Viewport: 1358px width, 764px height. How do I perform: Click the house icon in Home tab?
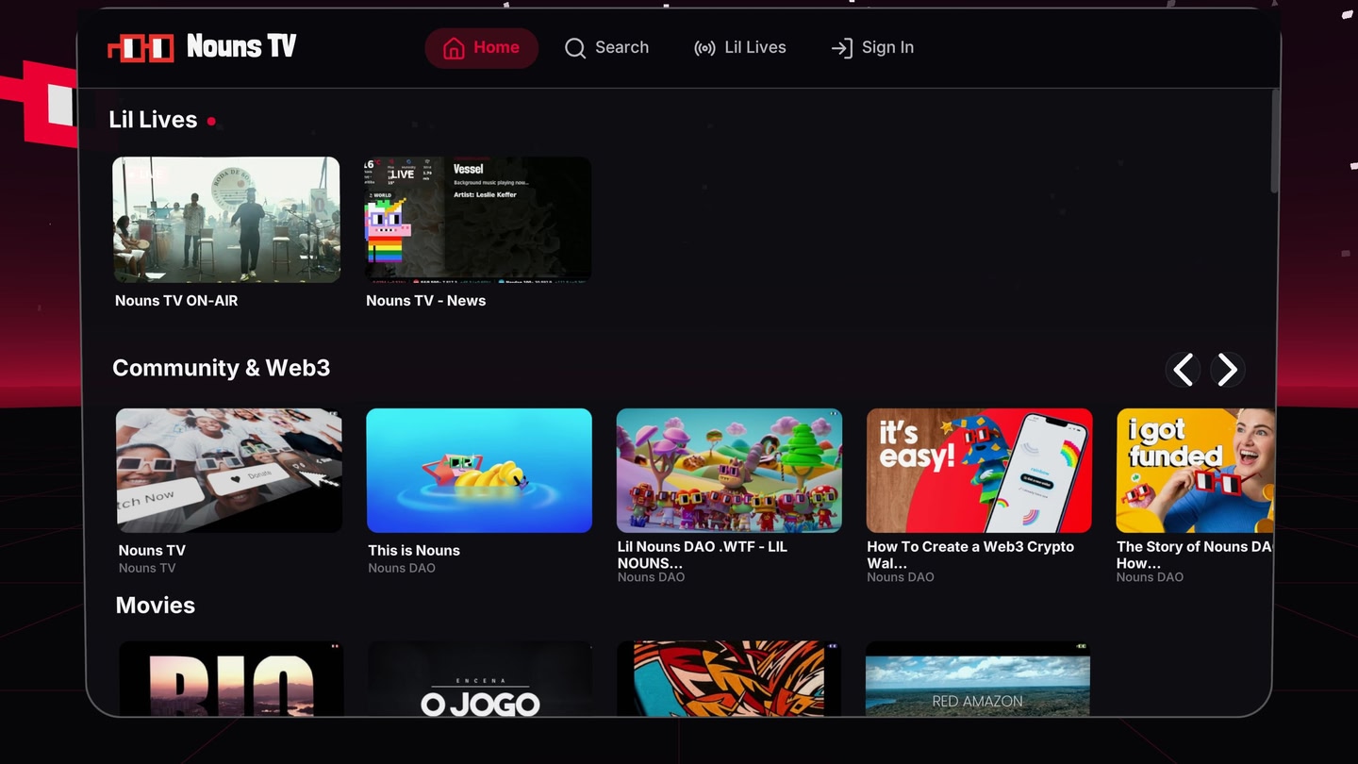(454, 48)
